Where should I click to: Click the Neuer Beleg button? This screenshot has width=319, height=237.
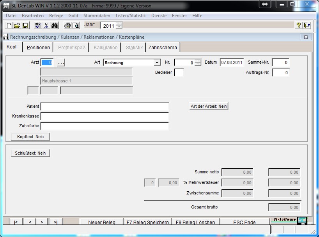102,222
